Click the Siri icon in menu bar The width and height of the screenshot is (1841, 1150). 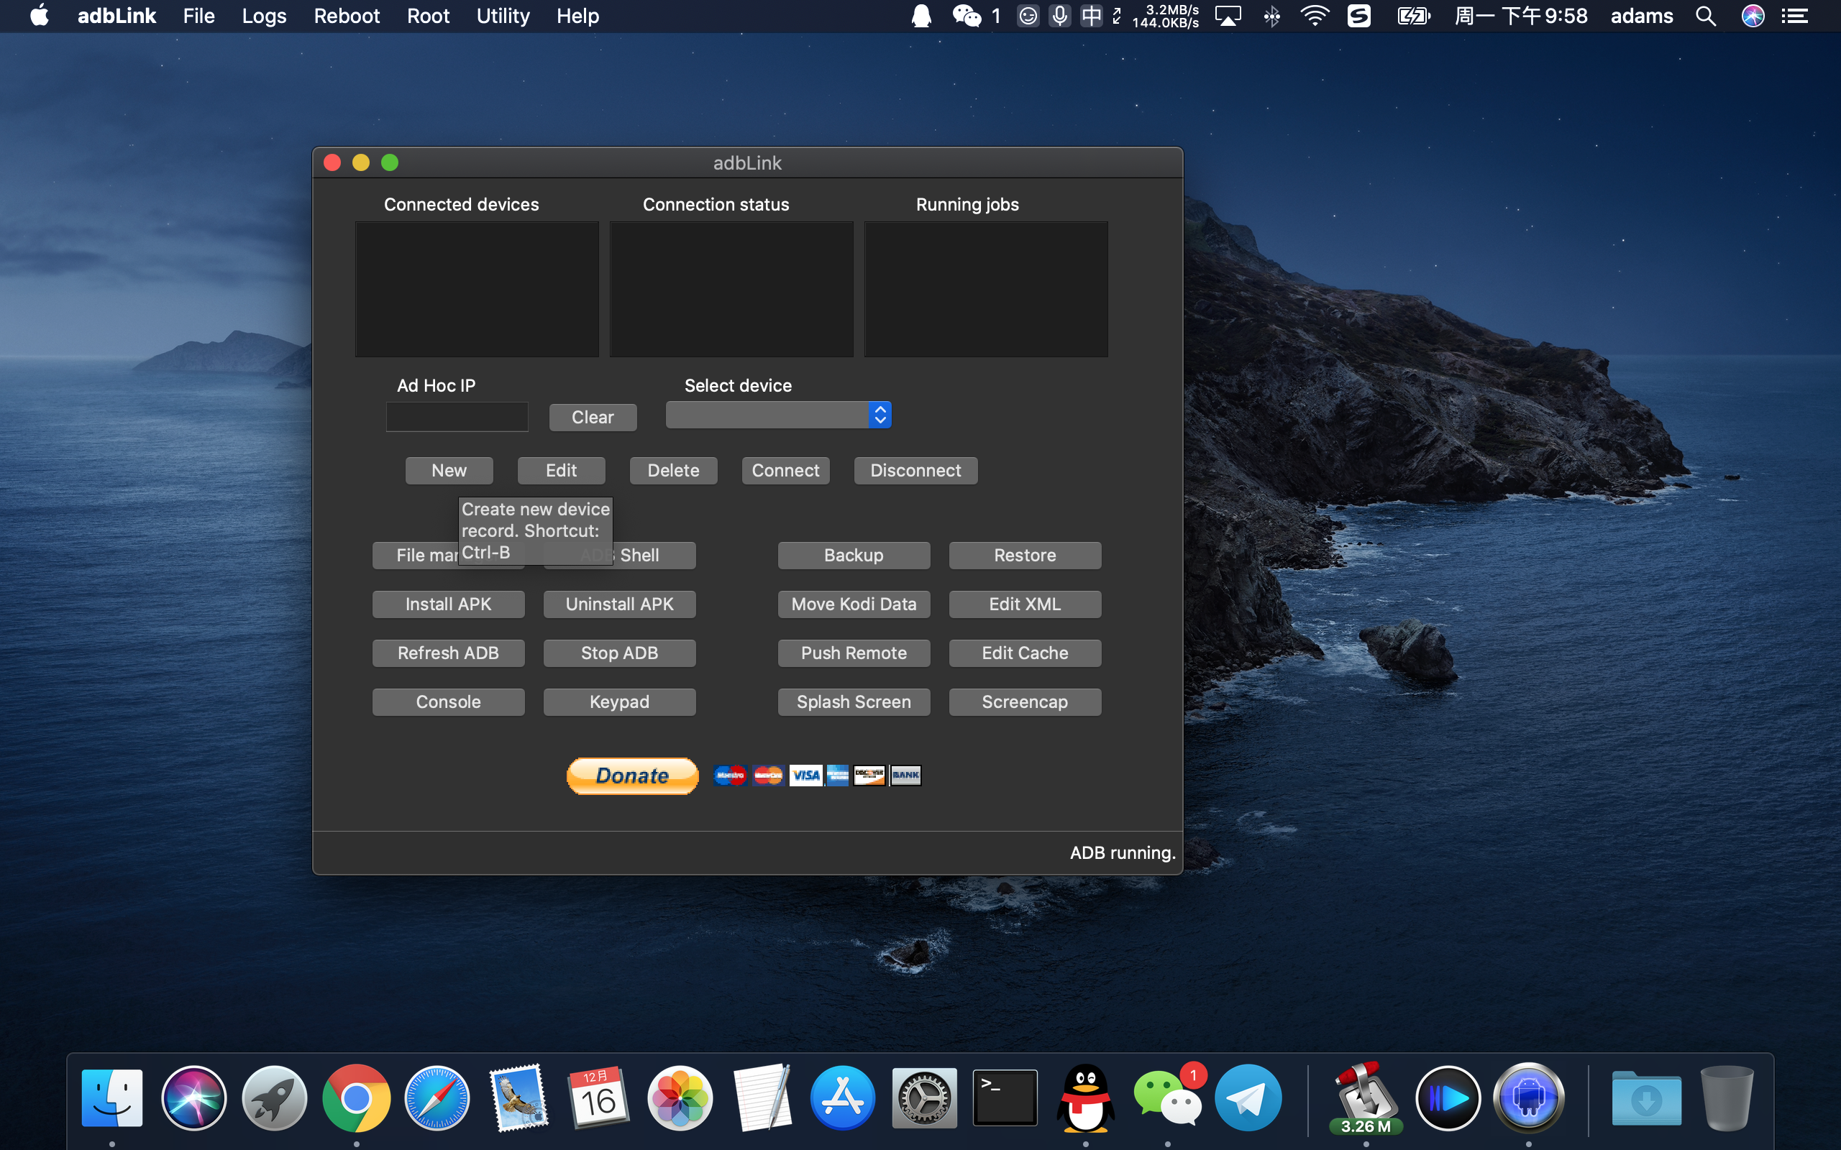[1753, 16]
